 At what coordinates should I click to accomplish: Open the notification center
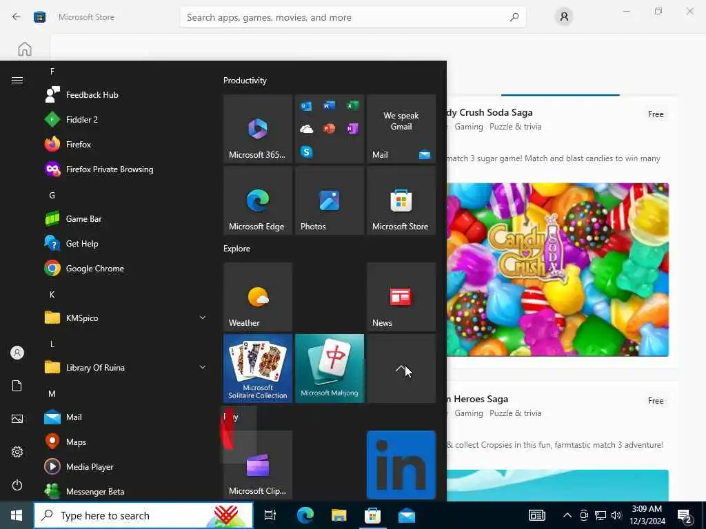tap(685, 517)
